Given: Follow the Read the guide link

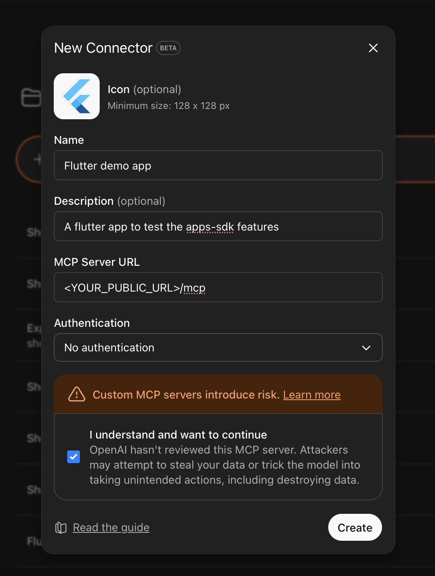Looking at the screenshot, I should click(111, 527).
